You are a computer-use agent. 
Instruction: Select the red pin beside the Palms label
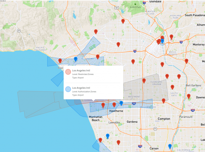click(98, 57)
